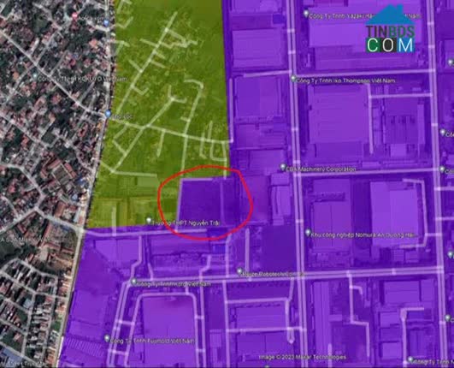Image resolution: width=454 pixels, height=368 pixels.
Task: Select the Iko Thompson Việt Nam pin
Action: (293, 78)
